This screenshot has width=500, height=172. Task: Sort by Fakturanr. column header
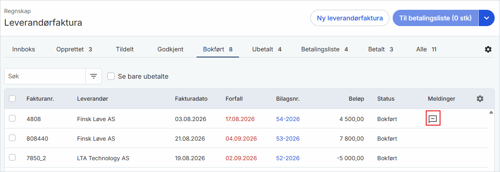(40, 99)
